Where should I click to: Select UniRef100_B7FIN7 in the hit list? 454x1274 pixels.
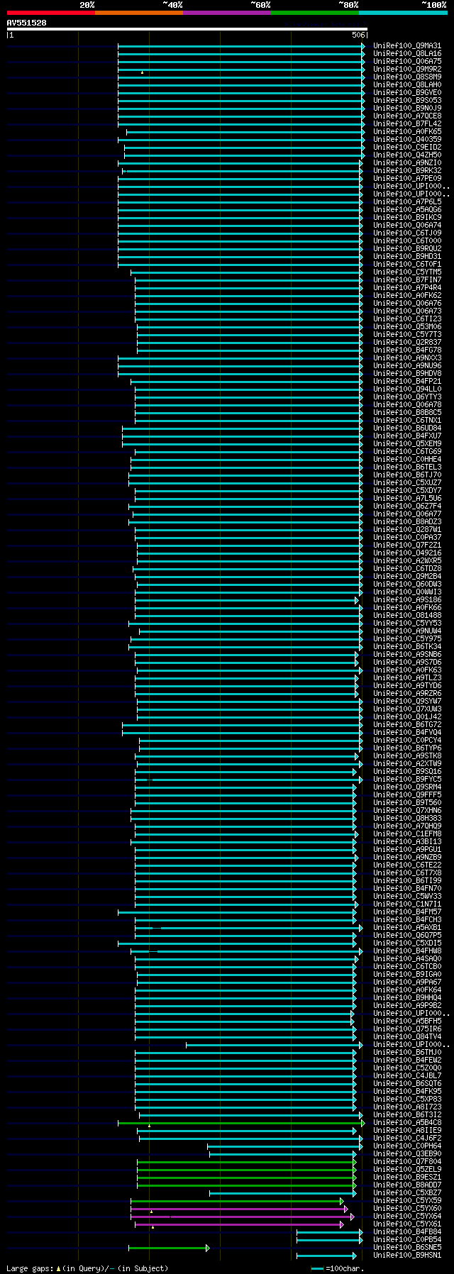(407, 280)
